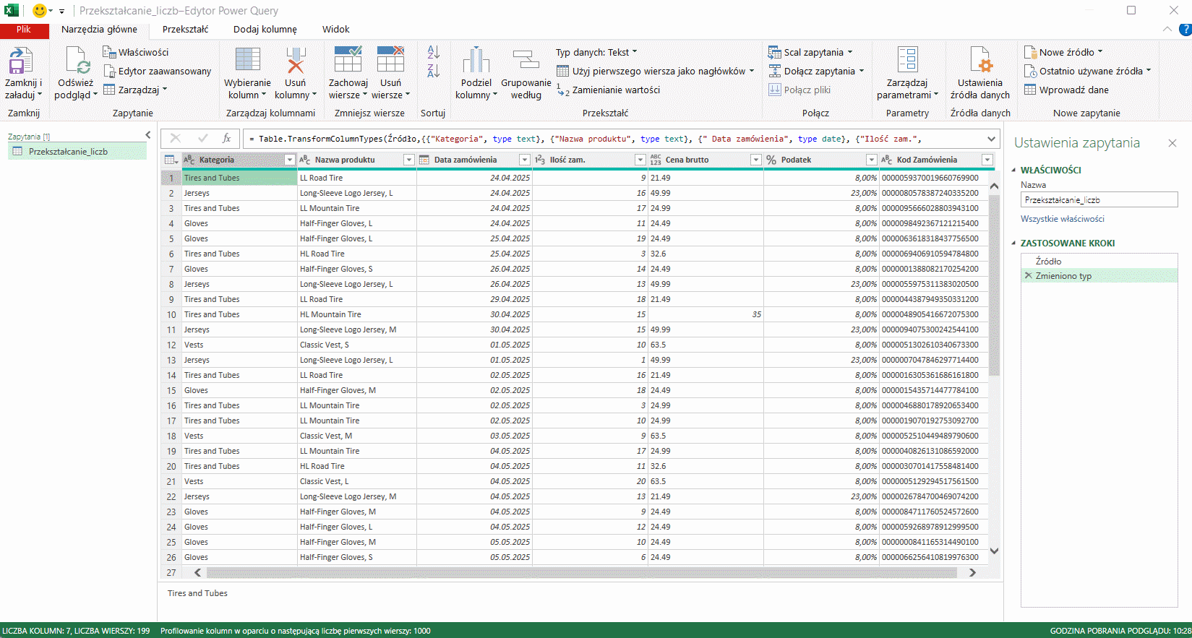This screenshot has height=638, width=1192.
Task: Open the Zarządzaj dropdown in the Zapytanie group
Action: (x=135, y=90)
